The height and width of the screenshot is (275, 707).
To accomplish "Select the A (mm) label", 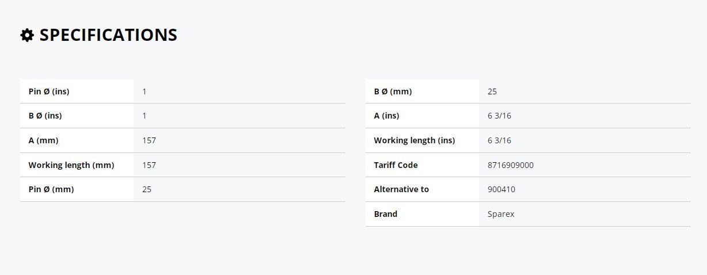I will point(43,140).
